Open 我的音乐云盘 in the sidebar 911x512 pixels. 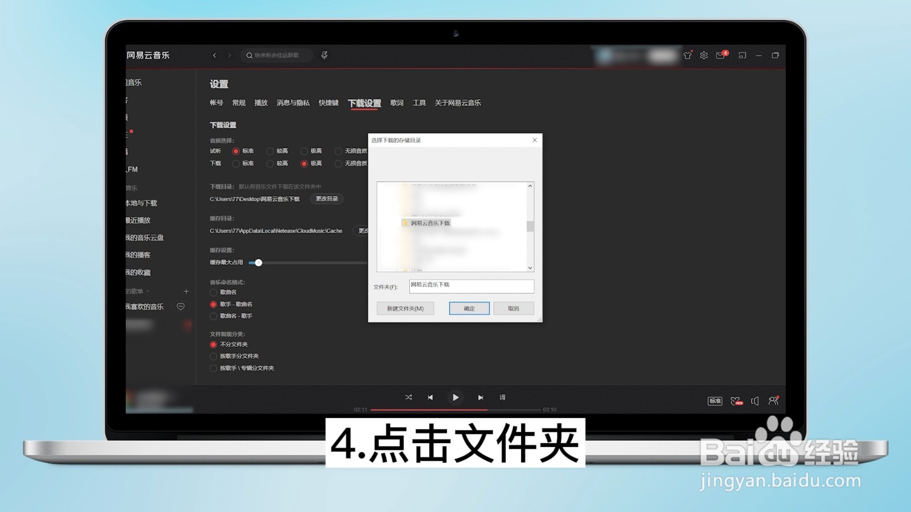coord(145,238)
